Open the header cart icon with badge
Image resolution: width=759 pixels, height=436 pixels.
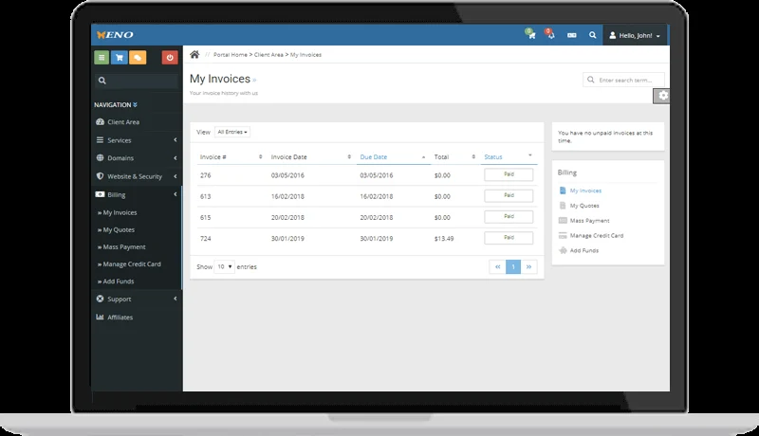tap(531, 34)
